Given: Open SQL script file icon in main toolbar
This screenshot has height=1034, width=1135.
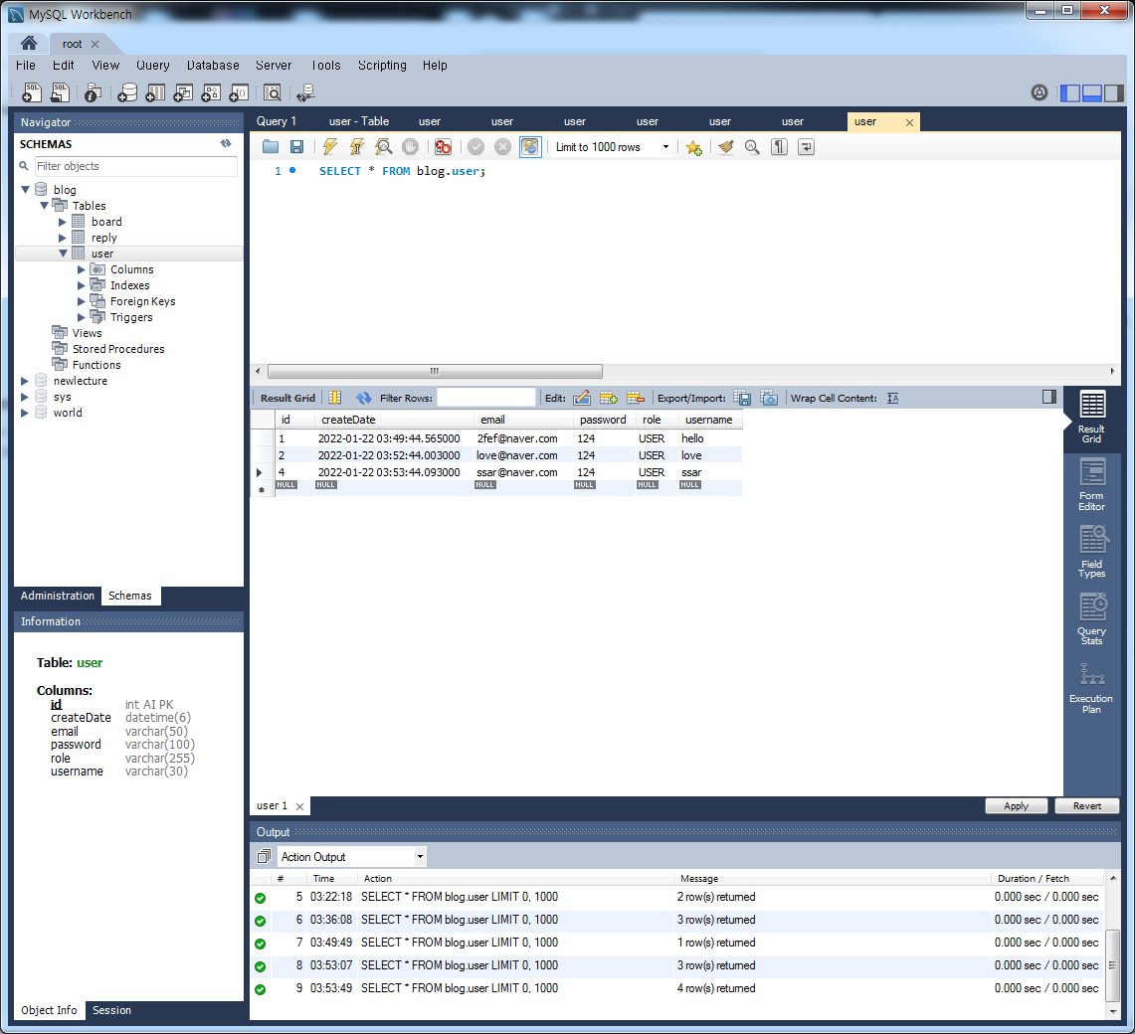Looking at the screenshot, I should pos(60,91).
